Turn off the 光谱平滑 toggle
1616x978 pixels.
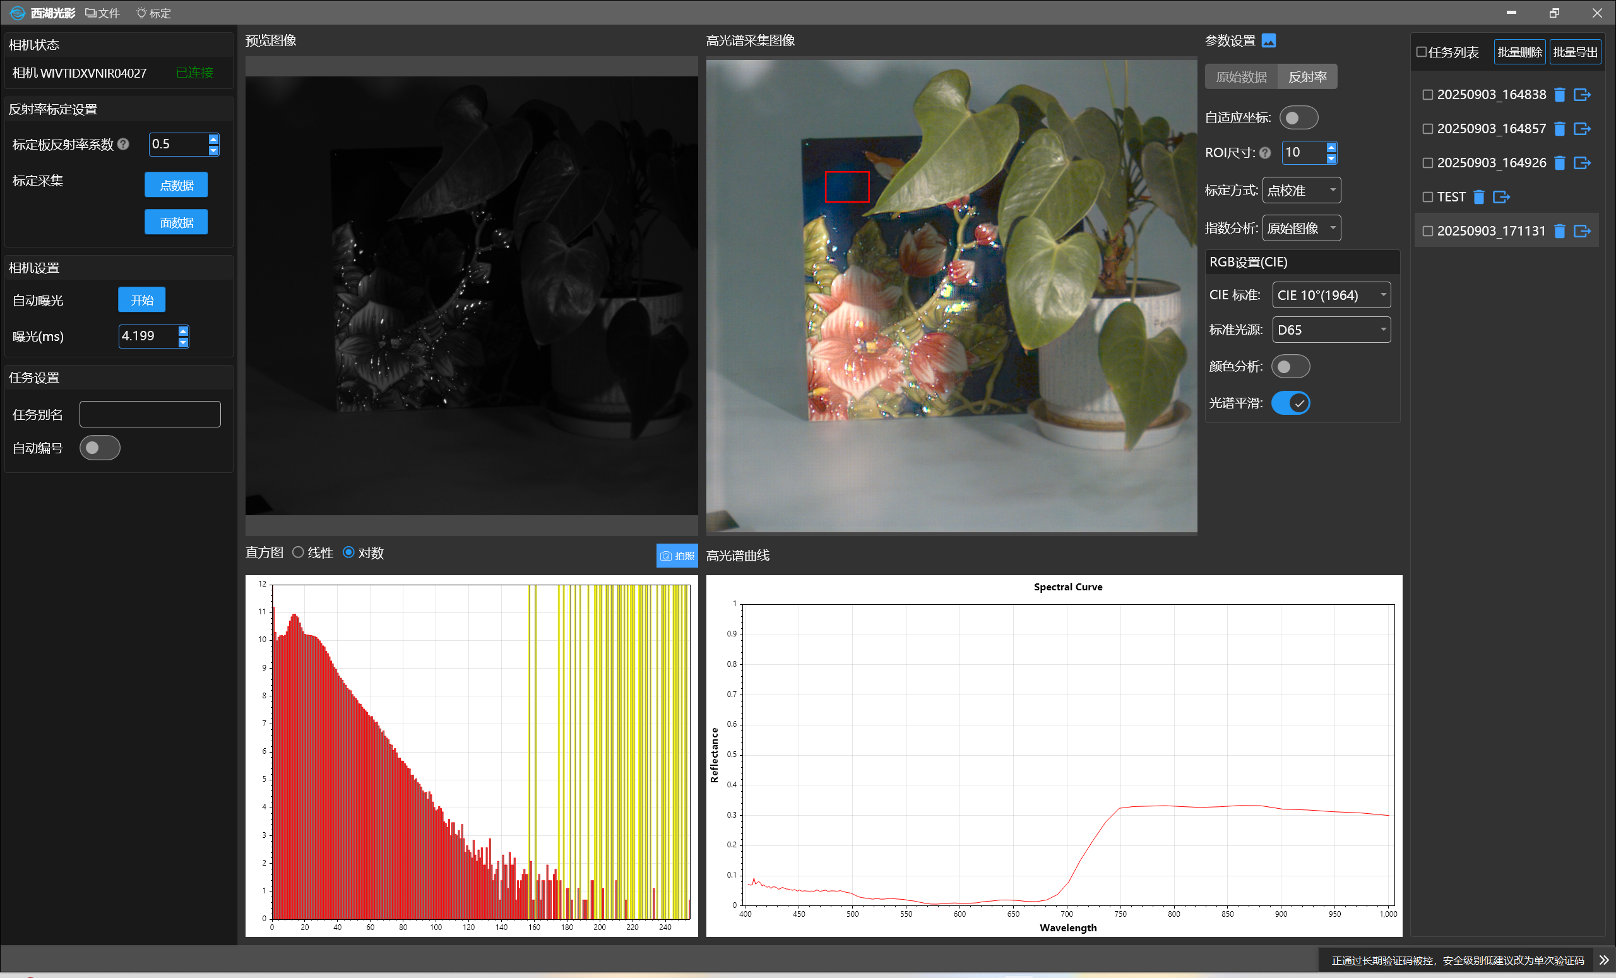1290,403
